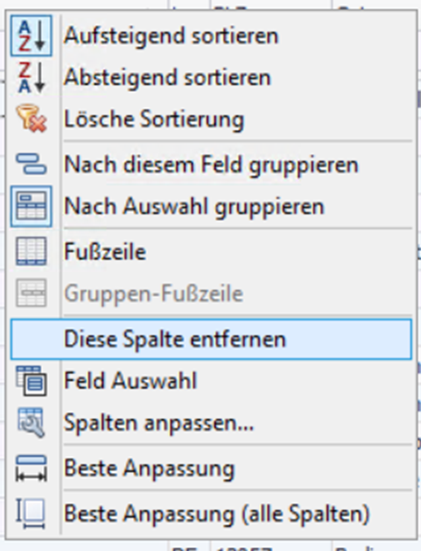Click the funnel clear-sorting icon
The image size is (421, 551).
pyautogui.click(x=32, y=118)
